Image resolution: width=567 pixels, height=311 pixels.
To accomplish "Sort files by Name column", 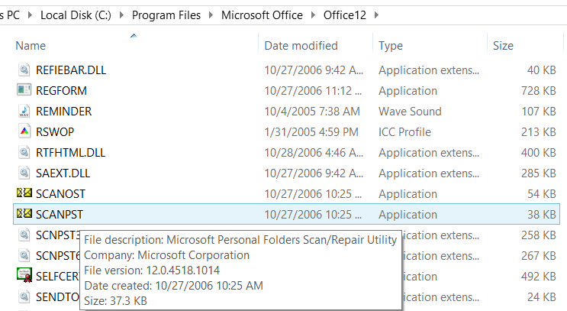I will tap(31, 46).
